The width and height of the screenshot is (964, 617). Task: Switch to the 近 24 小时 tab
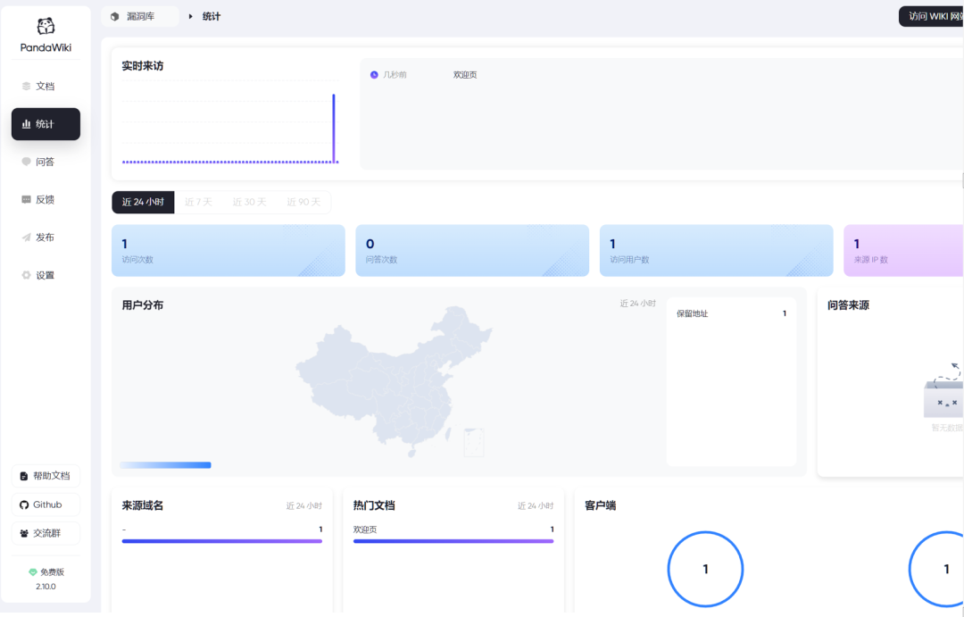[142, 202]
